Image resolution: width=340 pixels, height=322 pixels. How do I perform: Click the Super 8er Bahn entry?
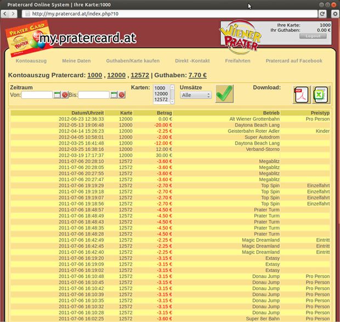263,319
